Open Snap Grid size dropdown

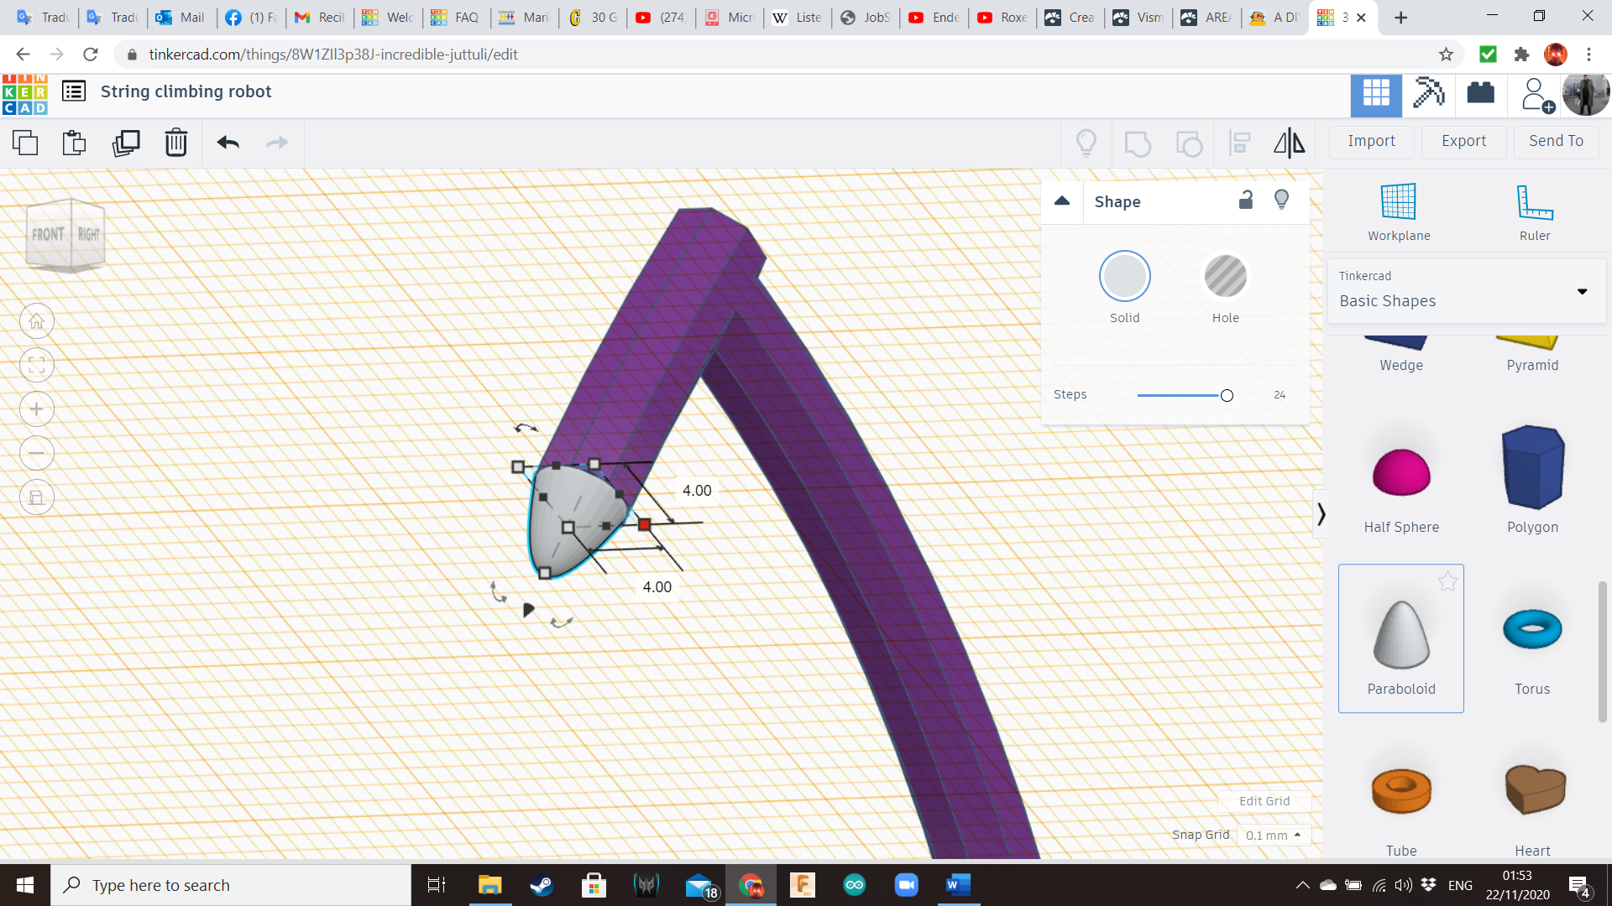[1273, 836]
